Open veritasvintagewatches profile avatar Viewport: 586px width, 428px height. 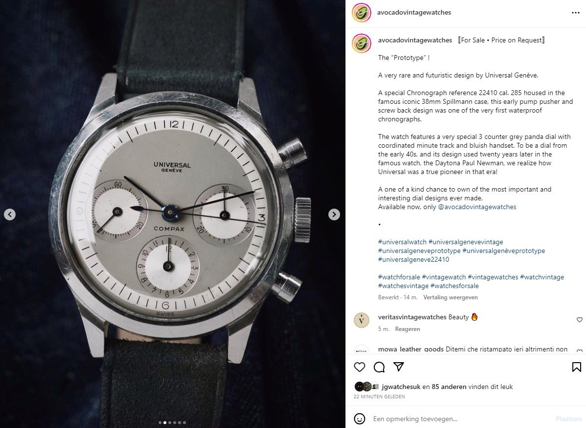pyautogui.click(x=362, y=320)
